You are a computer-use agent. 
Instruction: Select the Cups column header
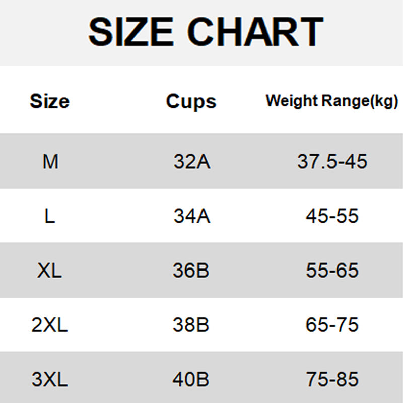point(191,101)
